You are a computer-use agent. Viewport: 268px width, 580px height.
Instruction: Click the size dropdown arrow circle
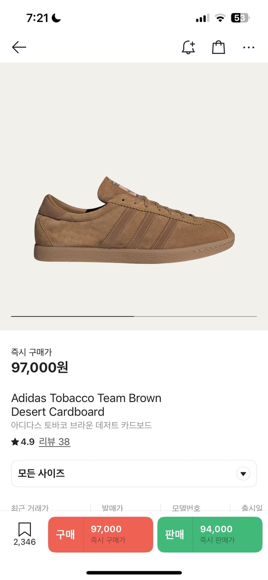pos(243,473)
